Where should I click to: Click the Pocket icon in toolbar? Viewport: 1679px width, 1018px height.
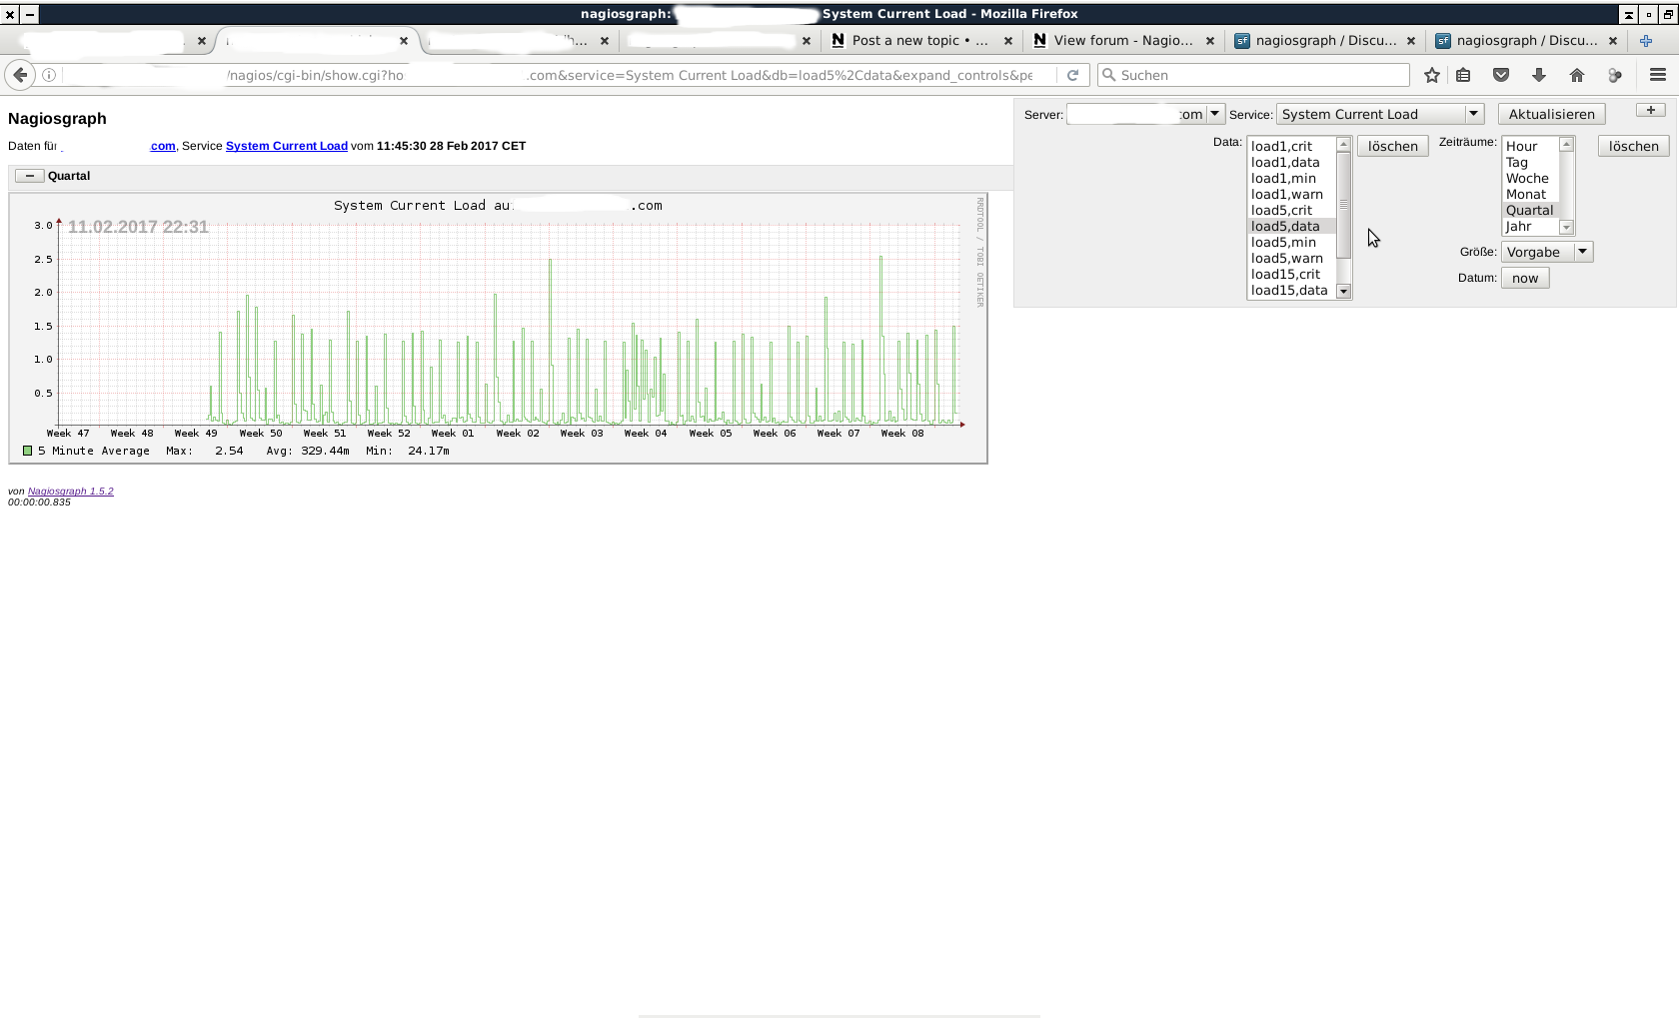(x=1501, y=75)
